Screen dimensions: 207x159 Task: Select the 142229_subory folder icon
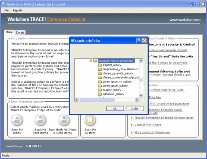(x=100, y=65)
